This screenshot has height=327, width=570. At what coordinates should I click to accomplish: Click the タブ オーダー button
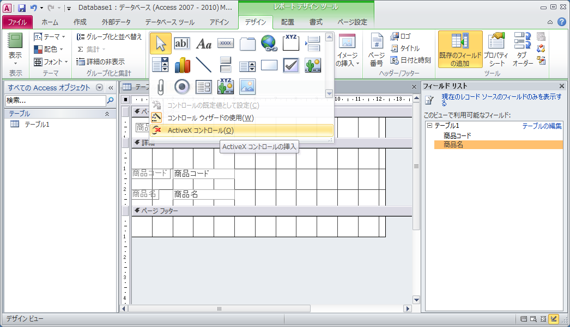(x=523, y=50)
